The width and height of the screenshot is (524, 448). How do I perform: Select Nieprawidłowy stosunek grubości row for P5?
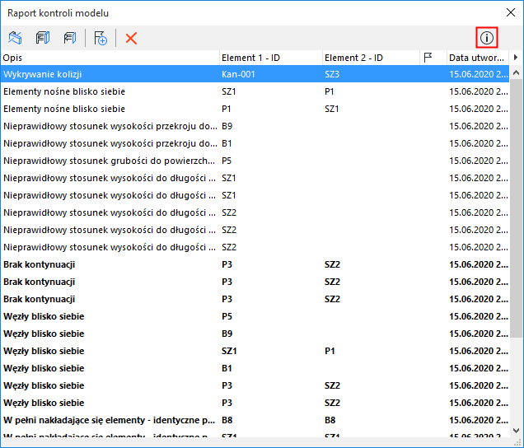click(255, 161)
